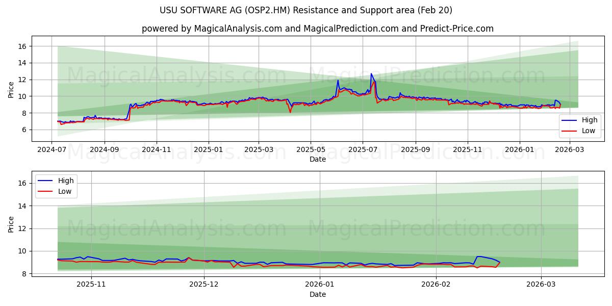
Task: Click the "2026-03" tick label on upper chart
Action: tap(569, 150)
